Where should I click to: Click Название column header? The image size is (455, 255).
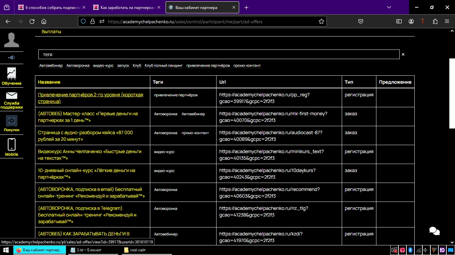[x=49, y=82]
